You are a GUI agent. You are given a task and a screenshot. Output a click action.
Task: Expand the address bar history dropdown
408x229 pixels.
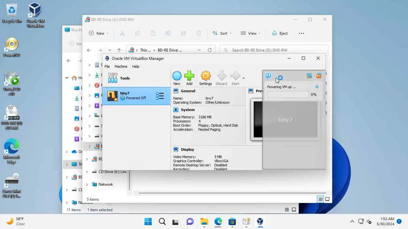(x=199, y=50)
